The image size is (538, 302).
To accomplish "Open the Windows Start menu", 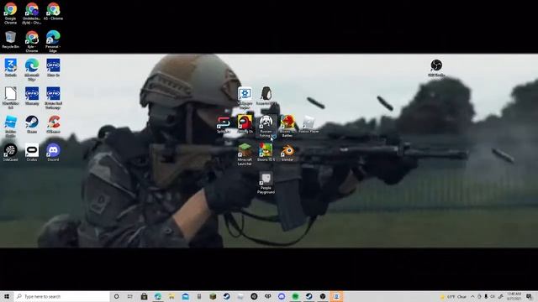I will (x=7, y=296).
